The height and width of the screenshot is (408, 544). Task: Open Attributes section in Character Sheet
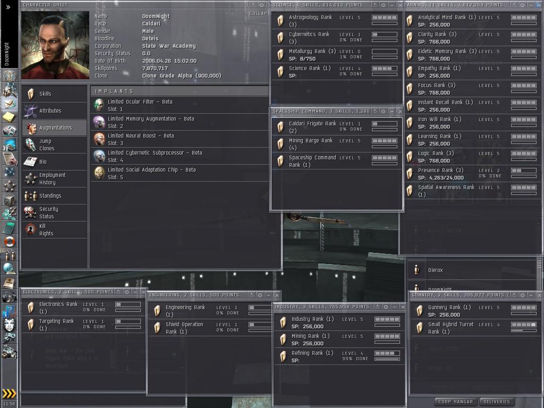[x=55, y=110]
